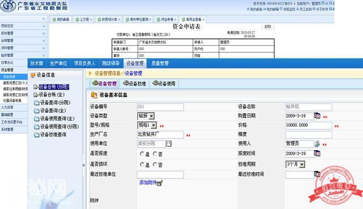Open 设备校准 sub-tab

point(134,83)
